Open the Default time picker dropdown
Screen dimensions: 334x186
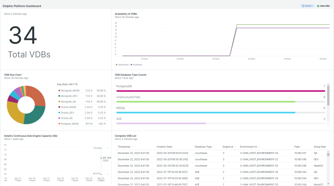[x=307, y=6]
